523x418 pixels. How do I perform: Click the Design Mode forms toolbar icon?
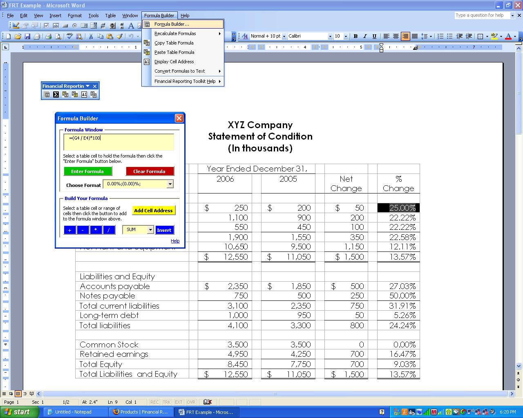pyautogui.click(x=16, y=26)
